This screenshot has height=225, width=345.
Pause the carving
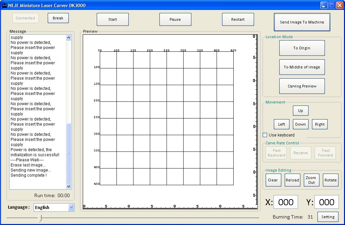coord(175,19)
